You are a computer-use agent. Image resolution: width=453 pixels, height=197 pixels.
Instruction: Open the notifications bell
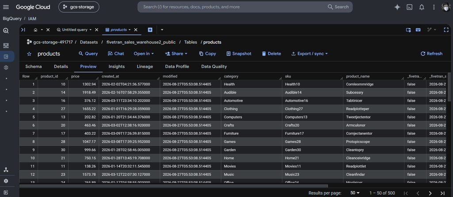422,7
